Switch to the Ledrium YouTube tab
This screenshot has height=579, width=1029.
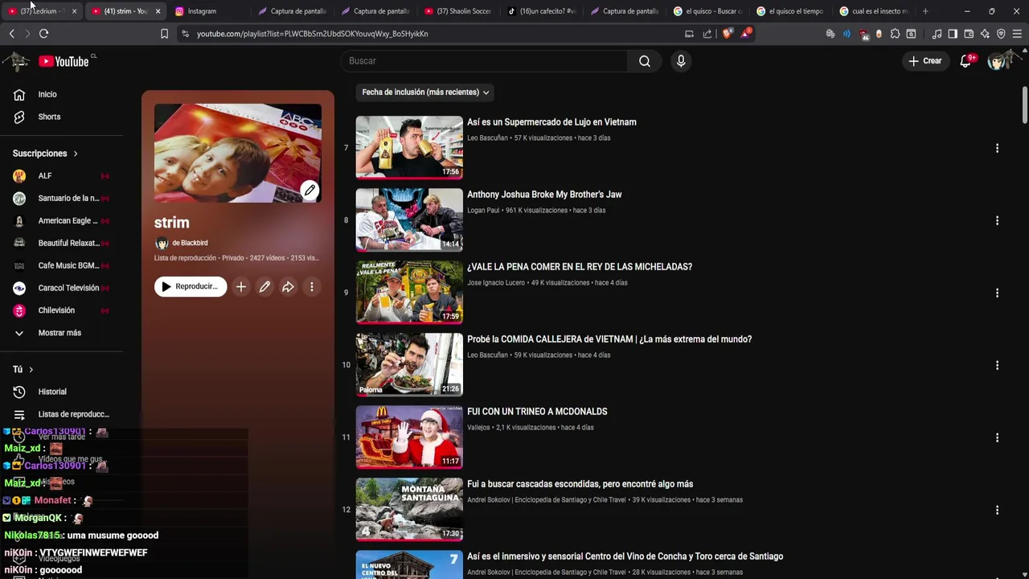coord(40,11)
